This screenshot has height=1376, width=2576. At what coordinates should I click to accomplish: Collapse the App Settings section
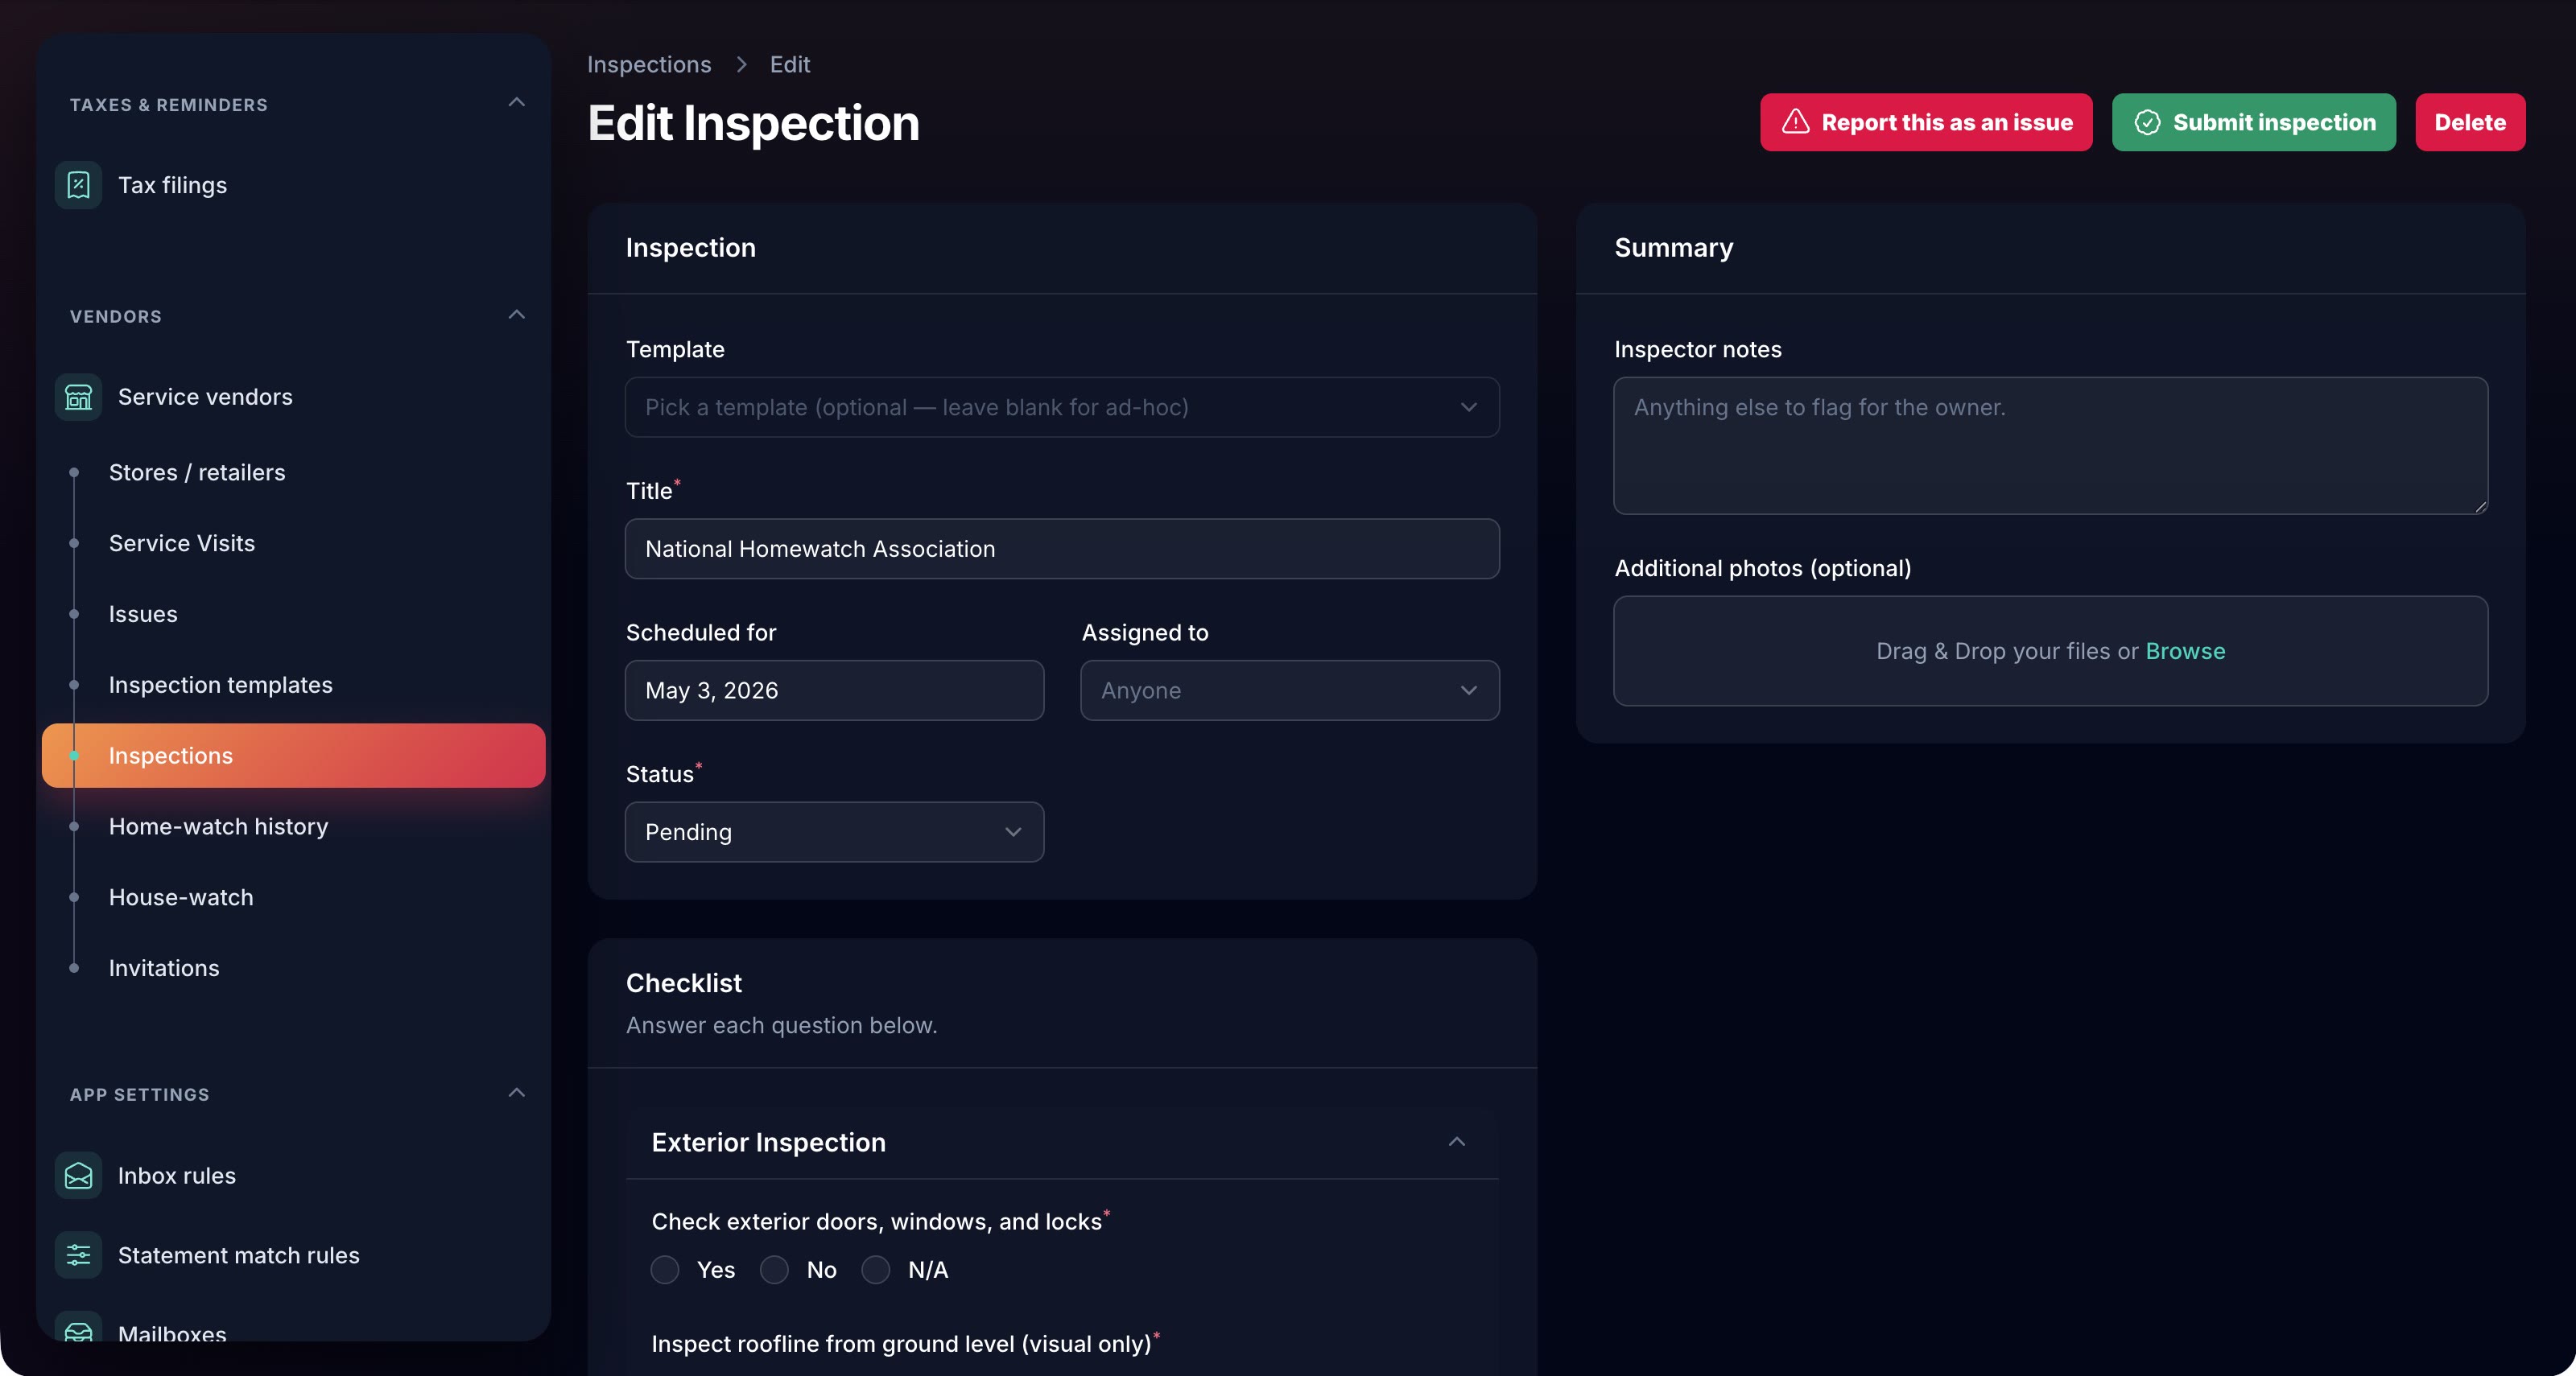tap(516, 1094)
